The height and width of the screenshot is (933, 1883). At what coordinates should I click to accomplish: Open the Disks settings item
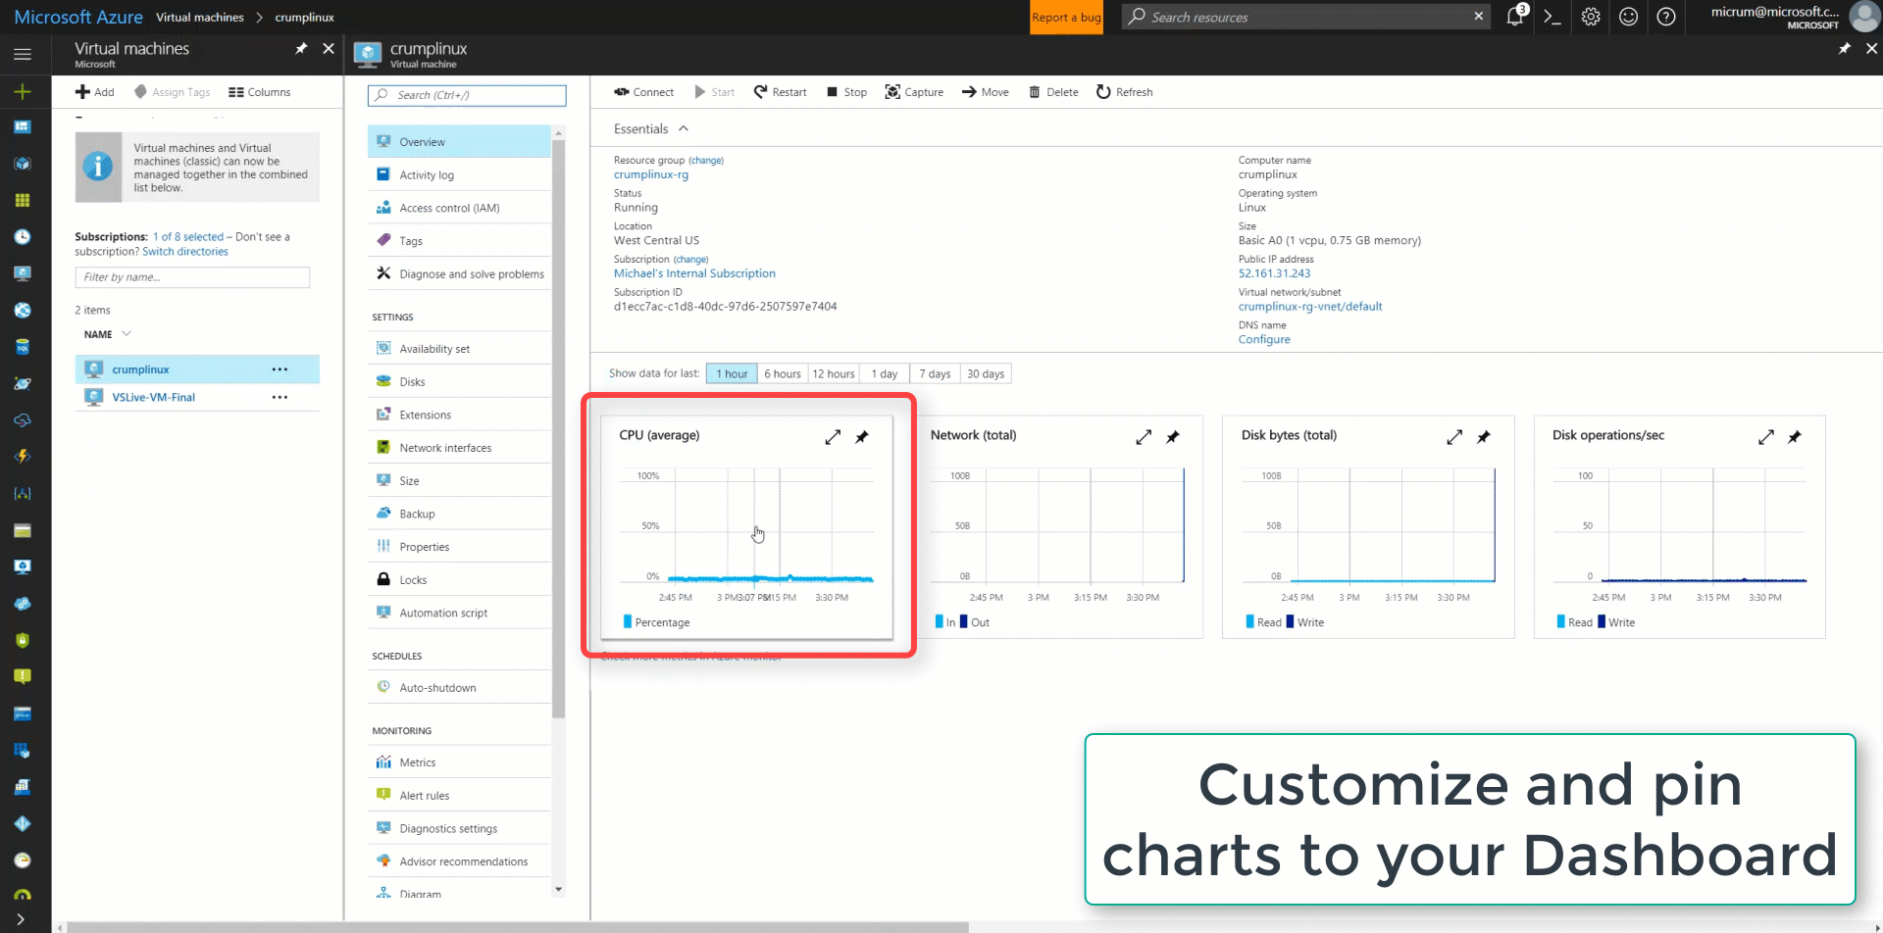(x=459, y=382)
